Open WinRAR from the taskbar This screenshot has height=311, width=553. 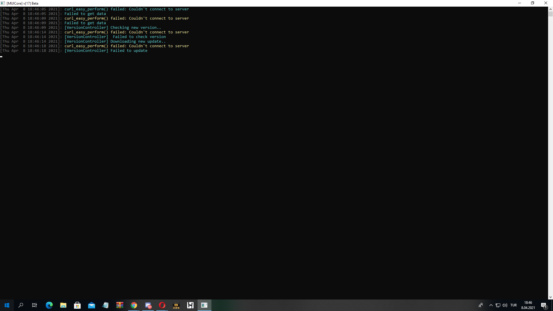click(120, 305)
